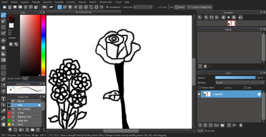
Task: Open the Cloud menu
Action: tap(118, 2)
